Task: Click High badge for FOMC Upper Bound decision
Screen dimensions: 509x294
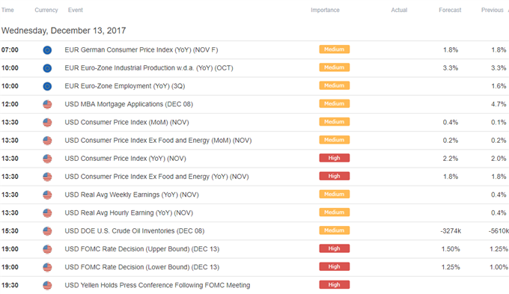Action: (x=335, y=248)
